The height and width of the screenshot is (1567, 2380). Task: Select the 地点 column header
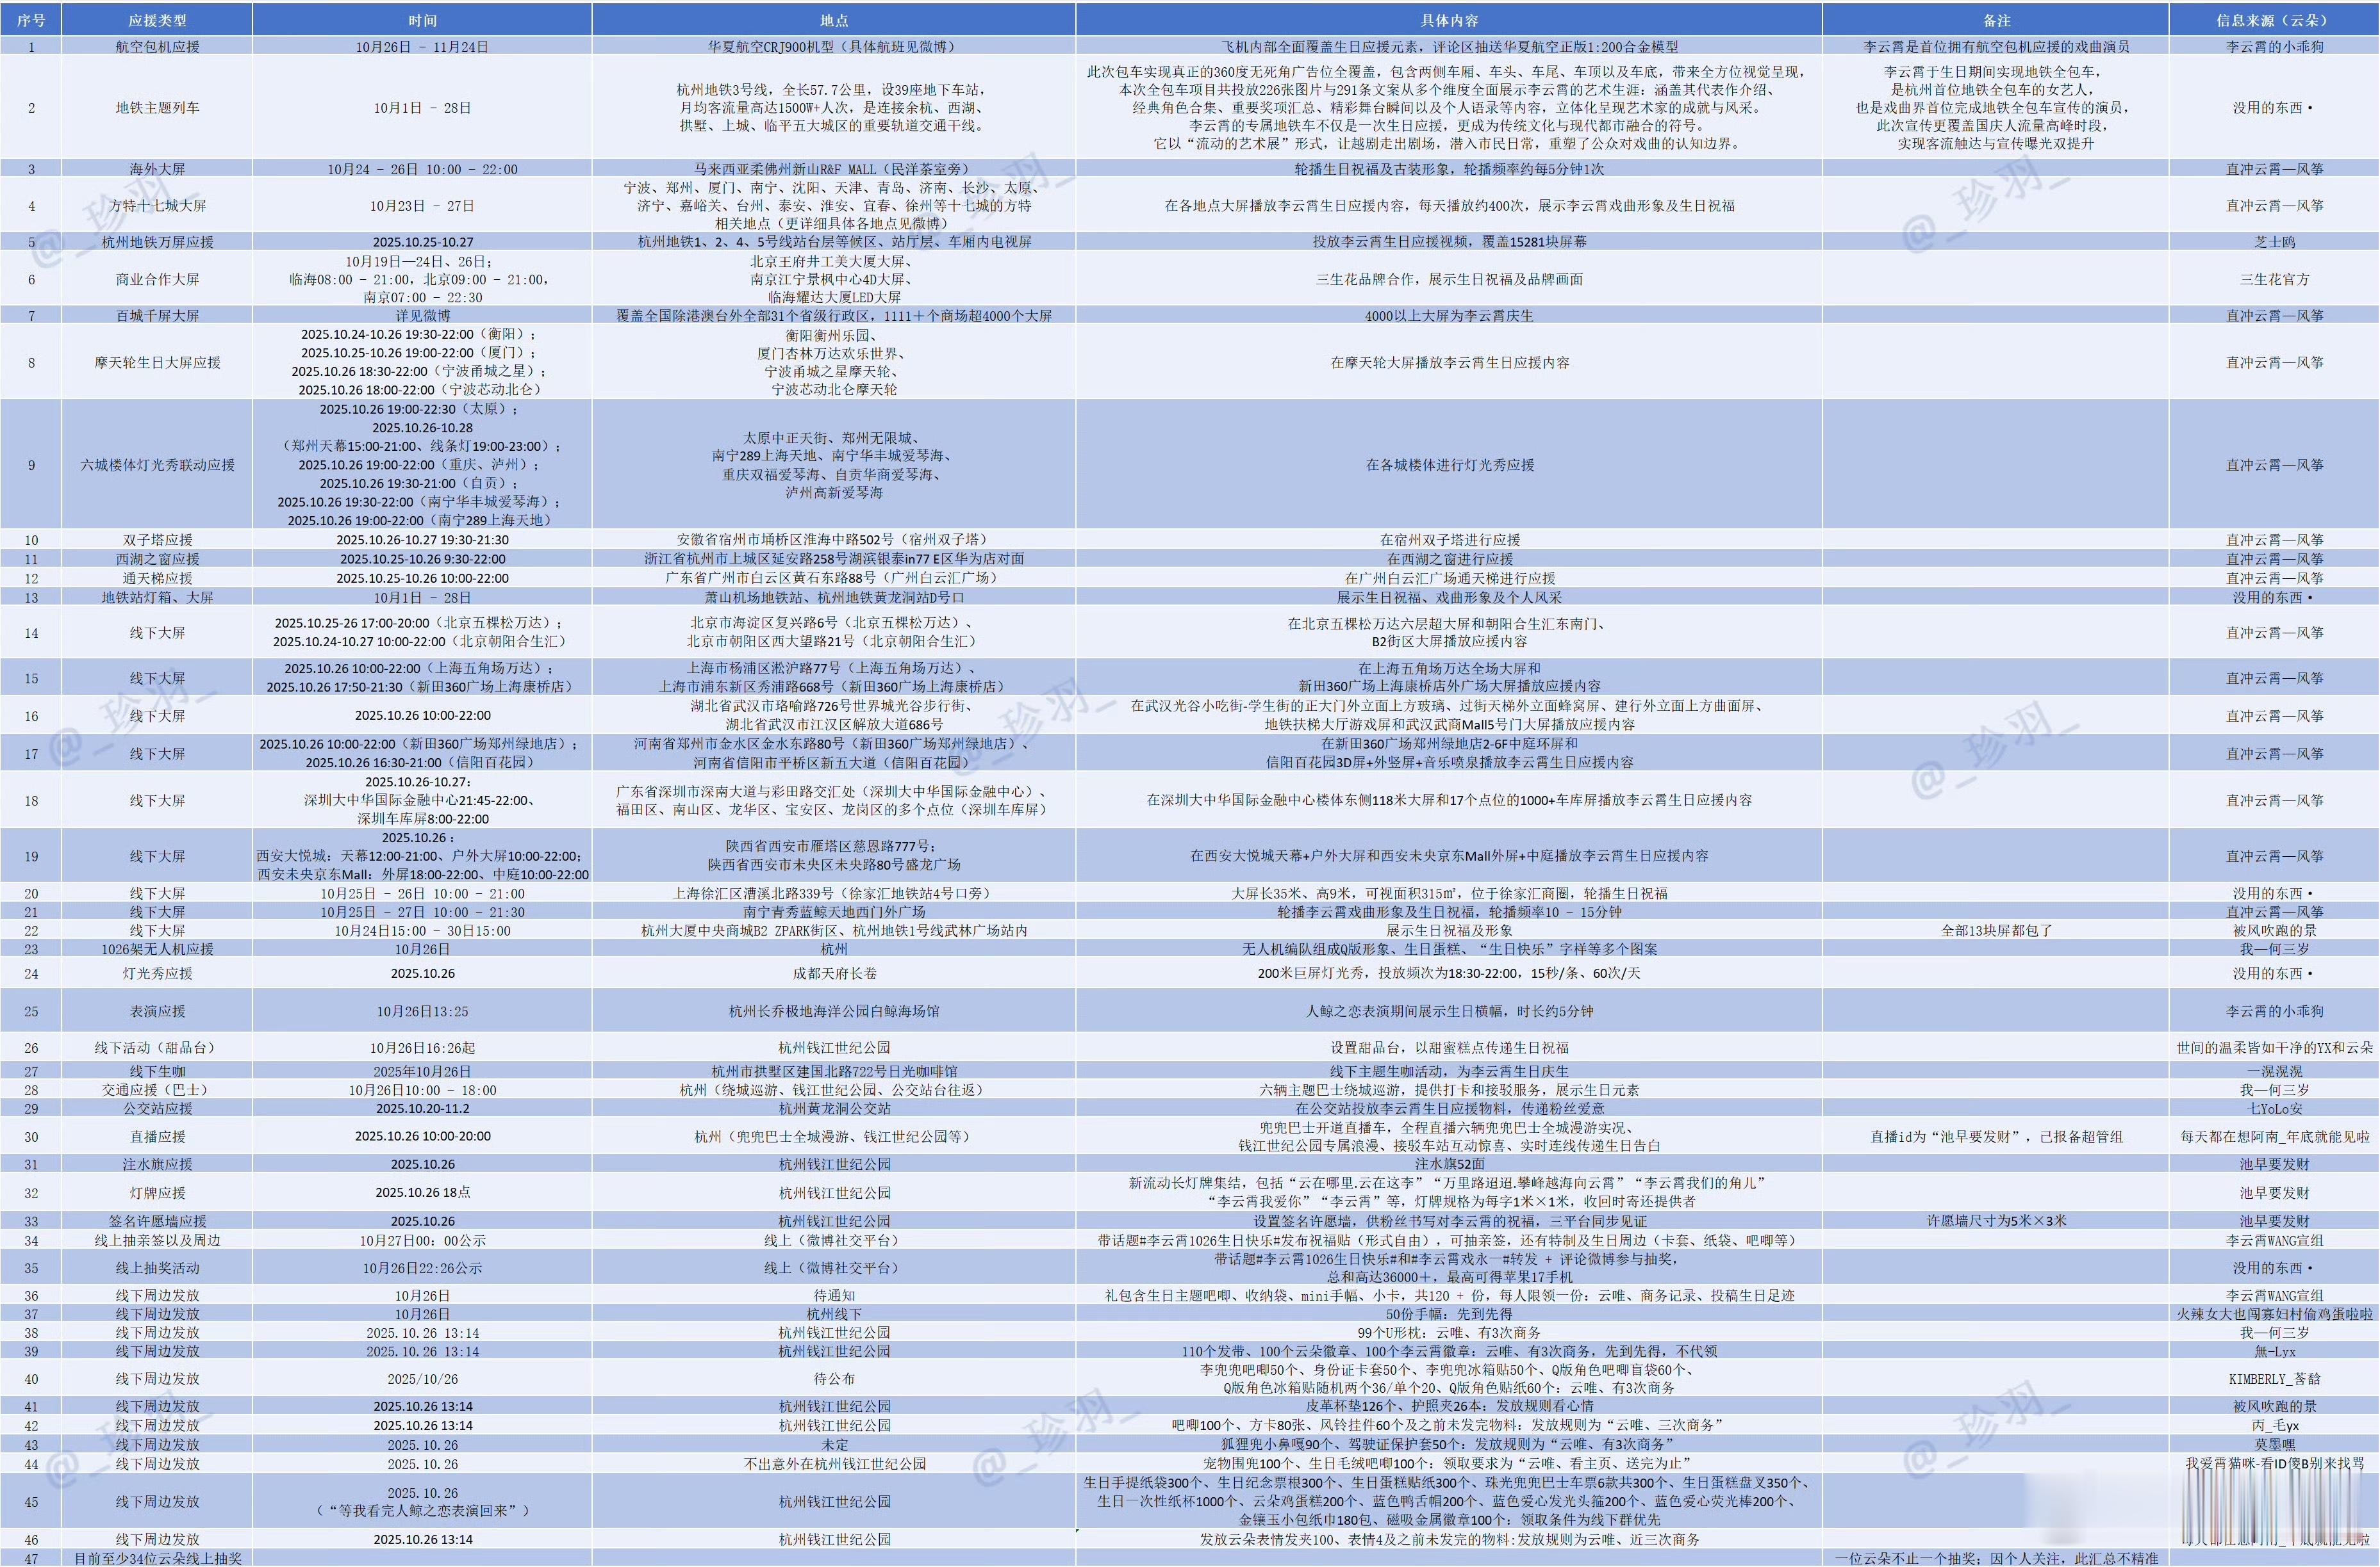pyautogui.click(x=833, y=20)
